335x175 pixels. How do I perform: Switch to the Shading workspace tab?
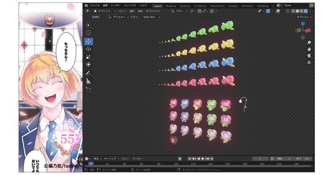233,6
